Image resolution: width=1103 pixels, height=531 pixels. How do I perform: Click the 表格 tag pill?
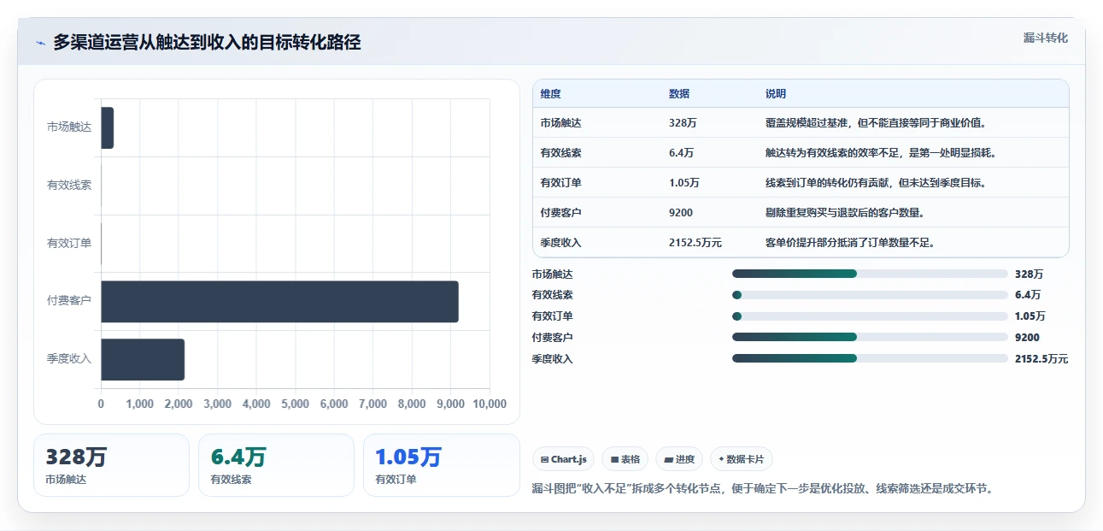click(x=625, y=459)
